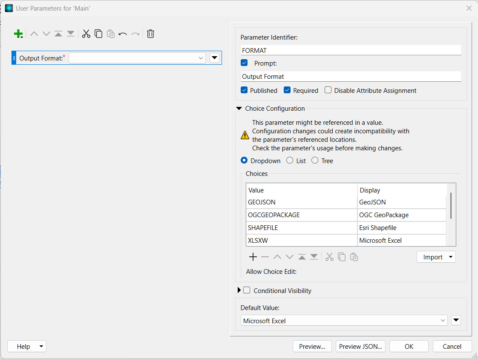Add a new choice row with plus icon

(253, 257)
